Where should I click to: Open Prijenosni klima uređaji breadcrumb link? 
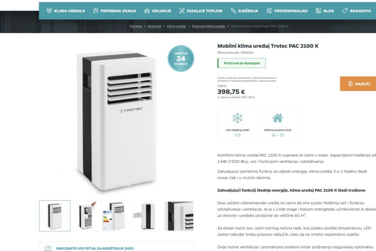click(208, 26)
